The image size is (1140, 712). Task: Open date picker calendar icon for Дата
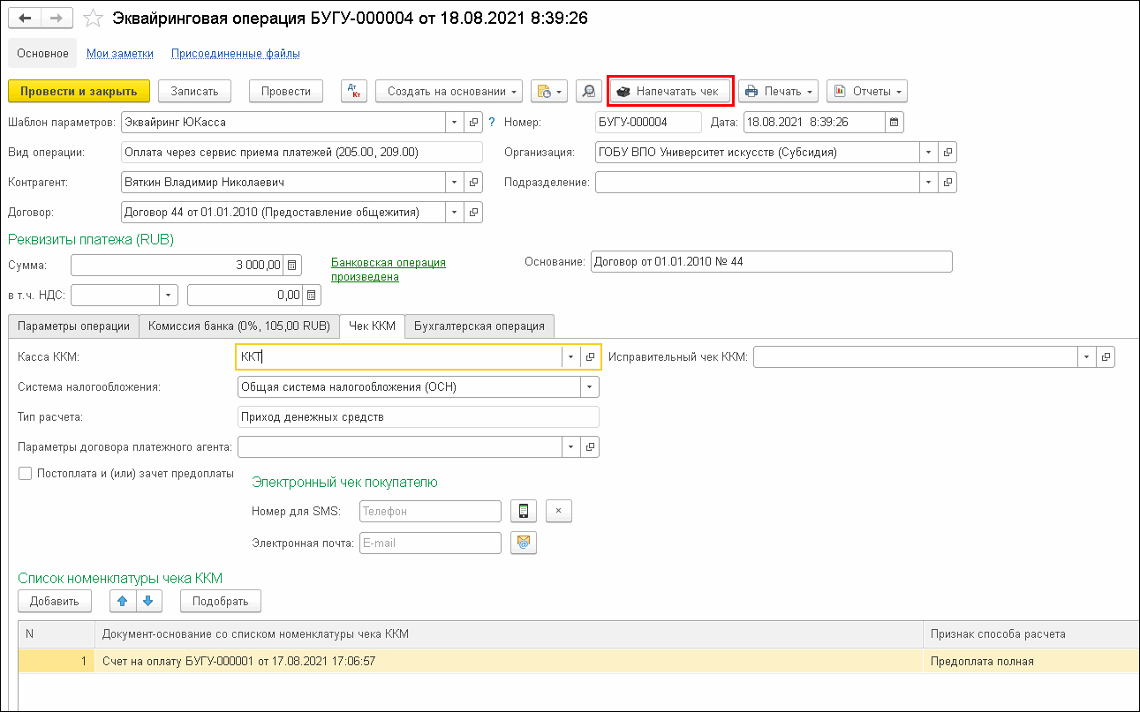click(894, 122)
